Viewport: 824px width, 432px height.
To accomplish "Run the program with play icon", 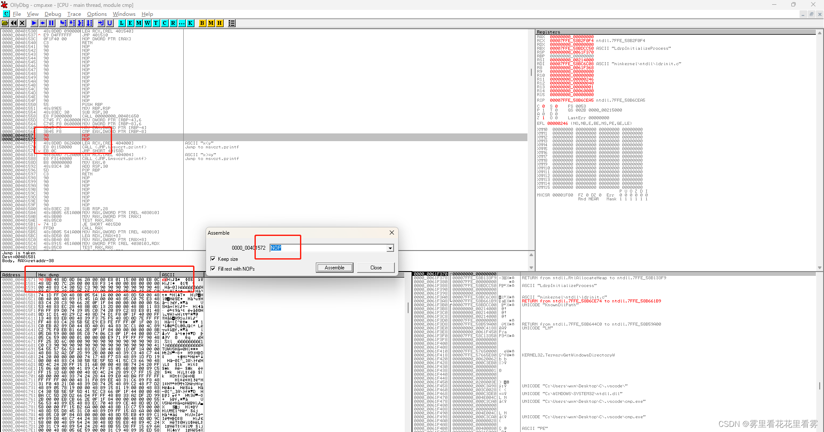I will click(x=34, y=23).
